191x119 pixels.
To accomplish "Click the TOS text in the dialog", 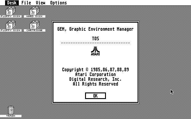I will pyautogui.click(x=95, y=38).
